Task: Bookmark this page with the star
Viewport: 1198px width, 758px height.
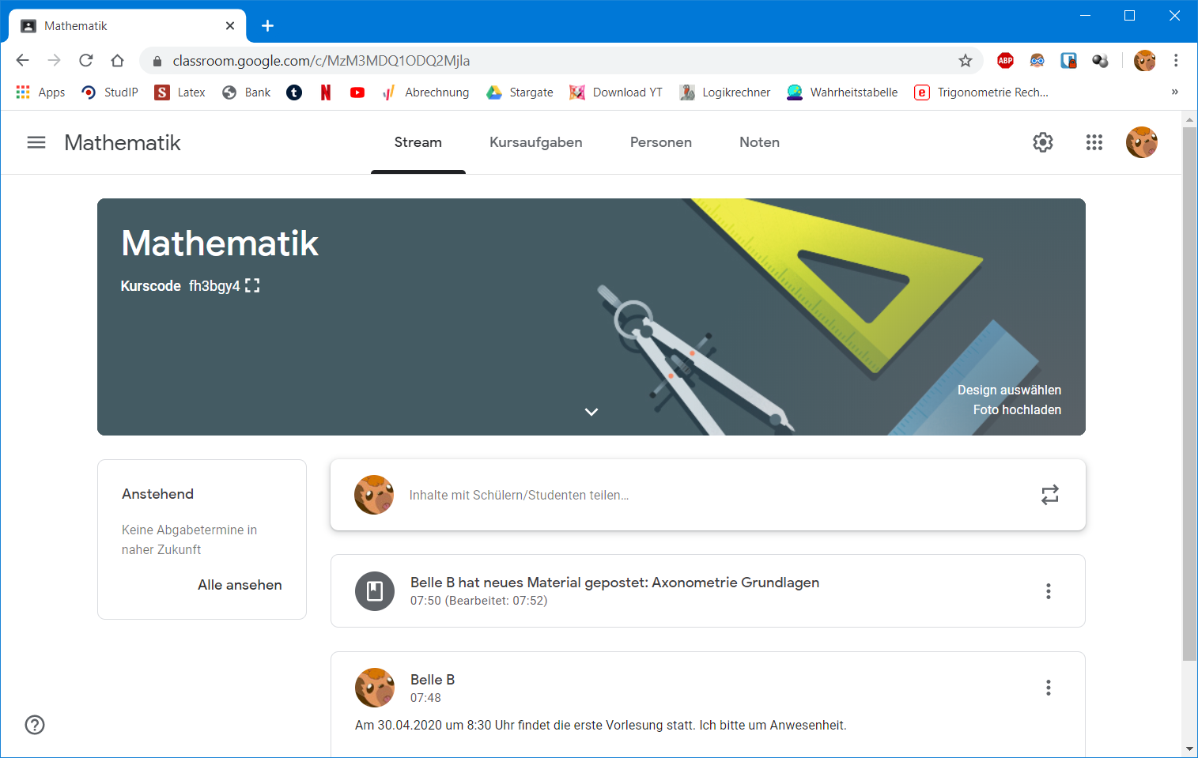Action: 966,61
